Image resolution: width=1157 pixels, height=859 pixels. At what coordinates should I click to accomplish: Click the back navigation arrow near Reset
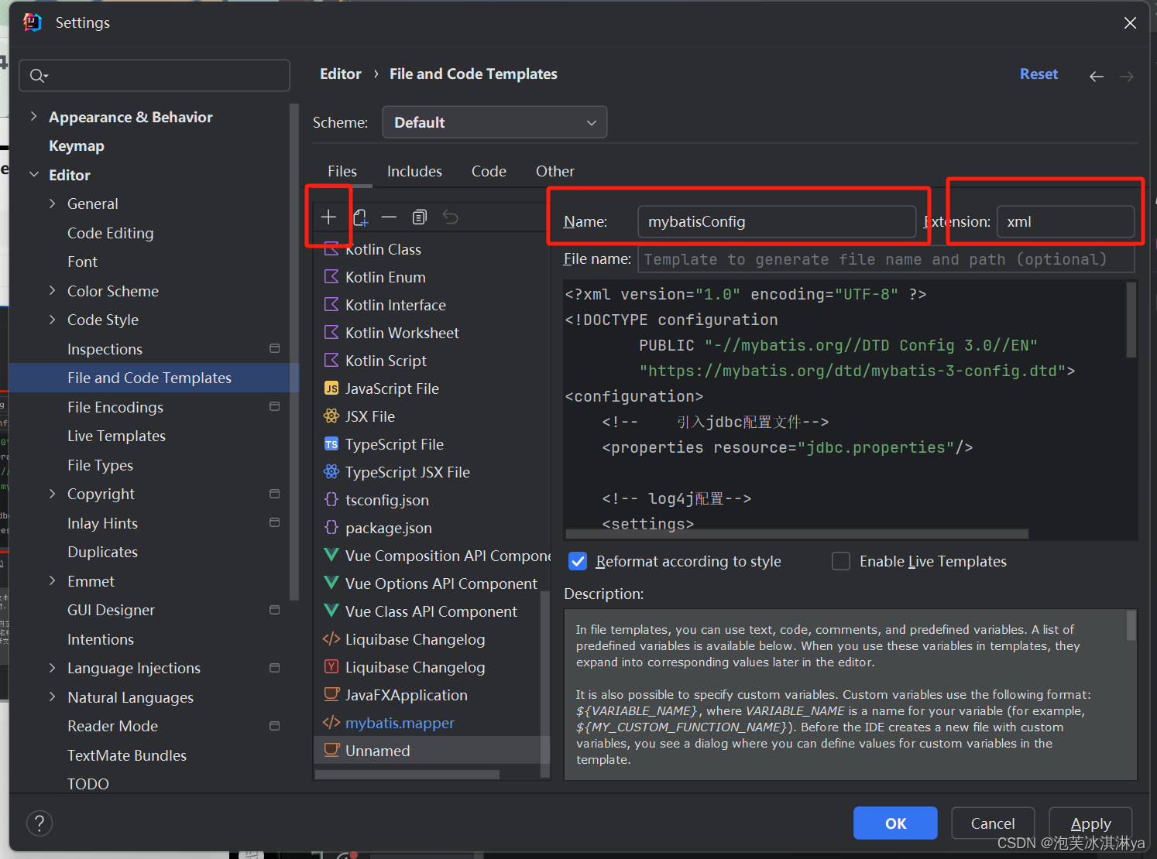coord(1096,76)
